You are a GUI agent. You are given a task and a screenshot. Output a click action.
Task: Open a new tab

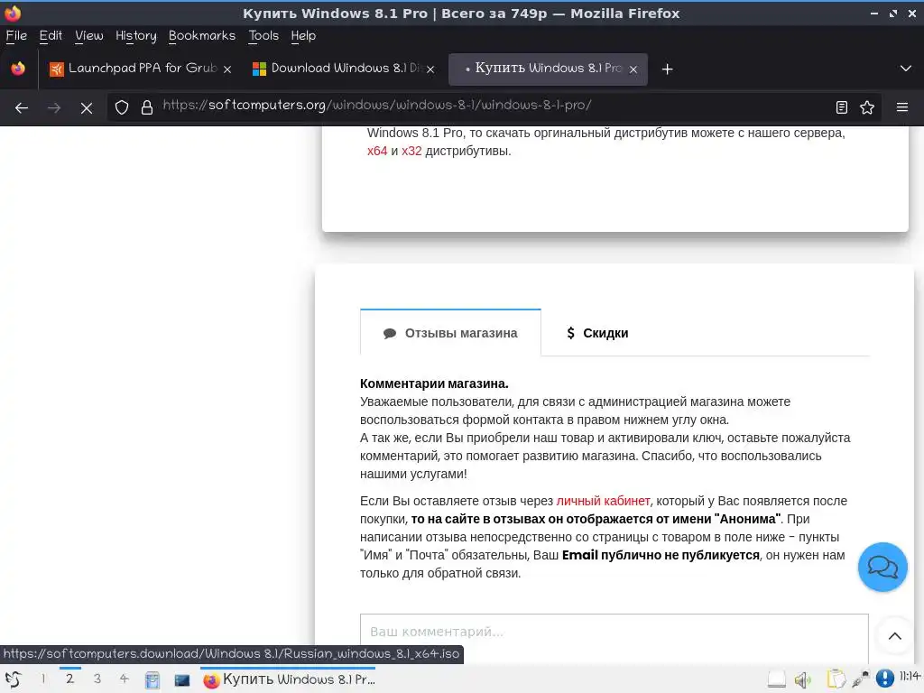[x=667, y=69]
